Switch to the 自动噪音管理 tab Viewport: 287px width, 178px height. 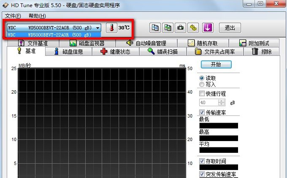click(x=146, y=43)
